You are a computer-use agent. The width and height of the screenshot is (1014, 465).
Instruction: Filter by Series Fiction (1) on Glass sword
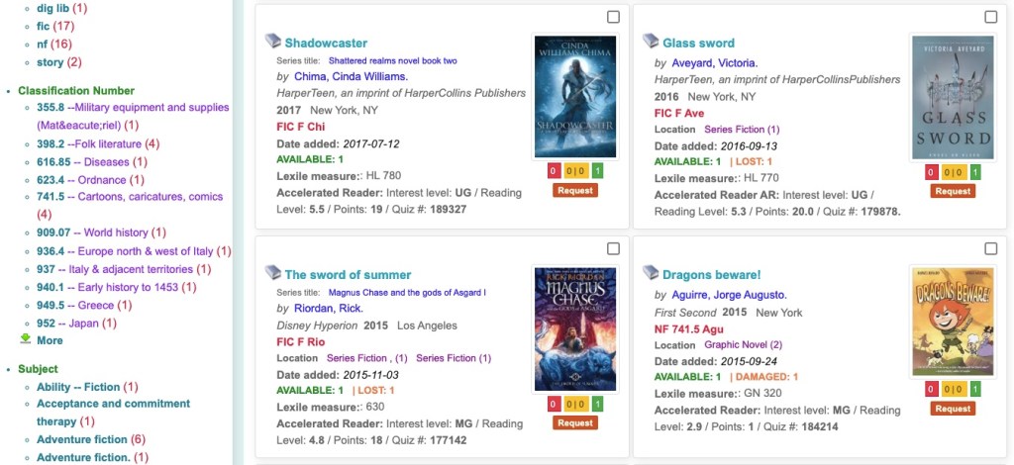[x=742, y=130]
